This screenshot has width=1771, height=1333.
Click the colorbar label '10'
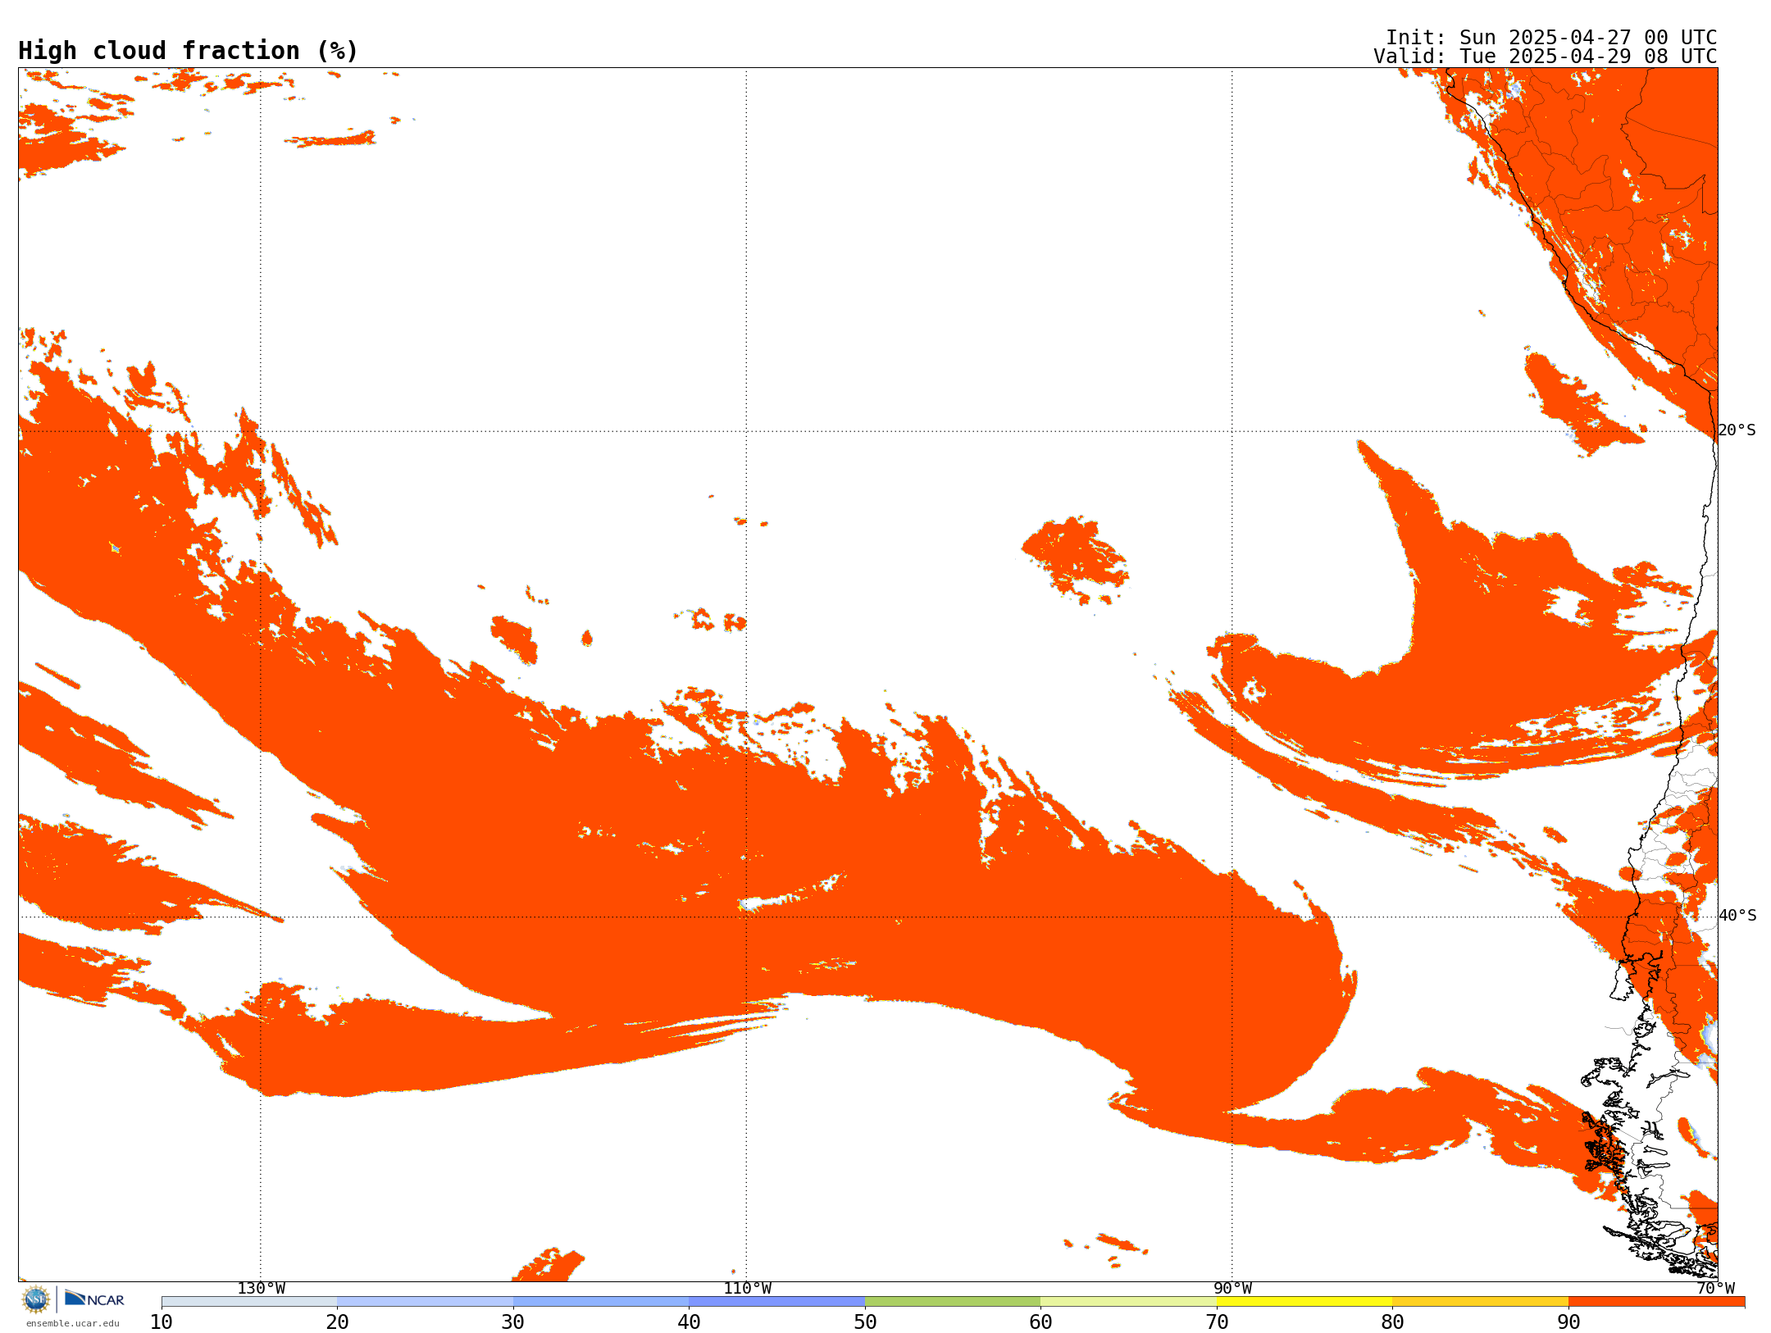click(162, 1322)
